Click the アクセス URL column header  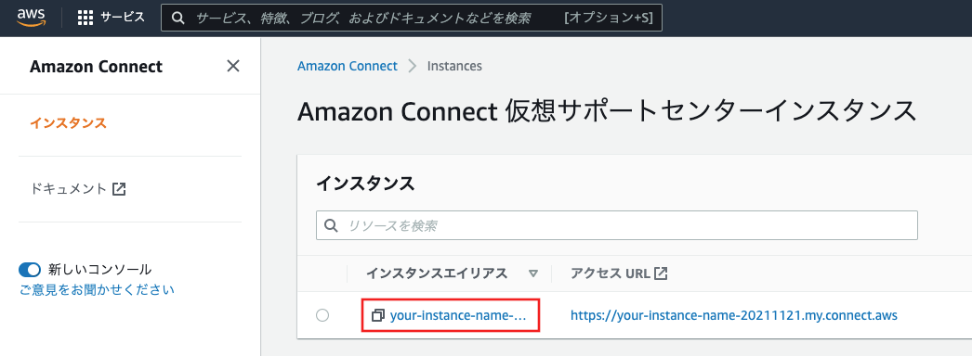click(611, 273)
